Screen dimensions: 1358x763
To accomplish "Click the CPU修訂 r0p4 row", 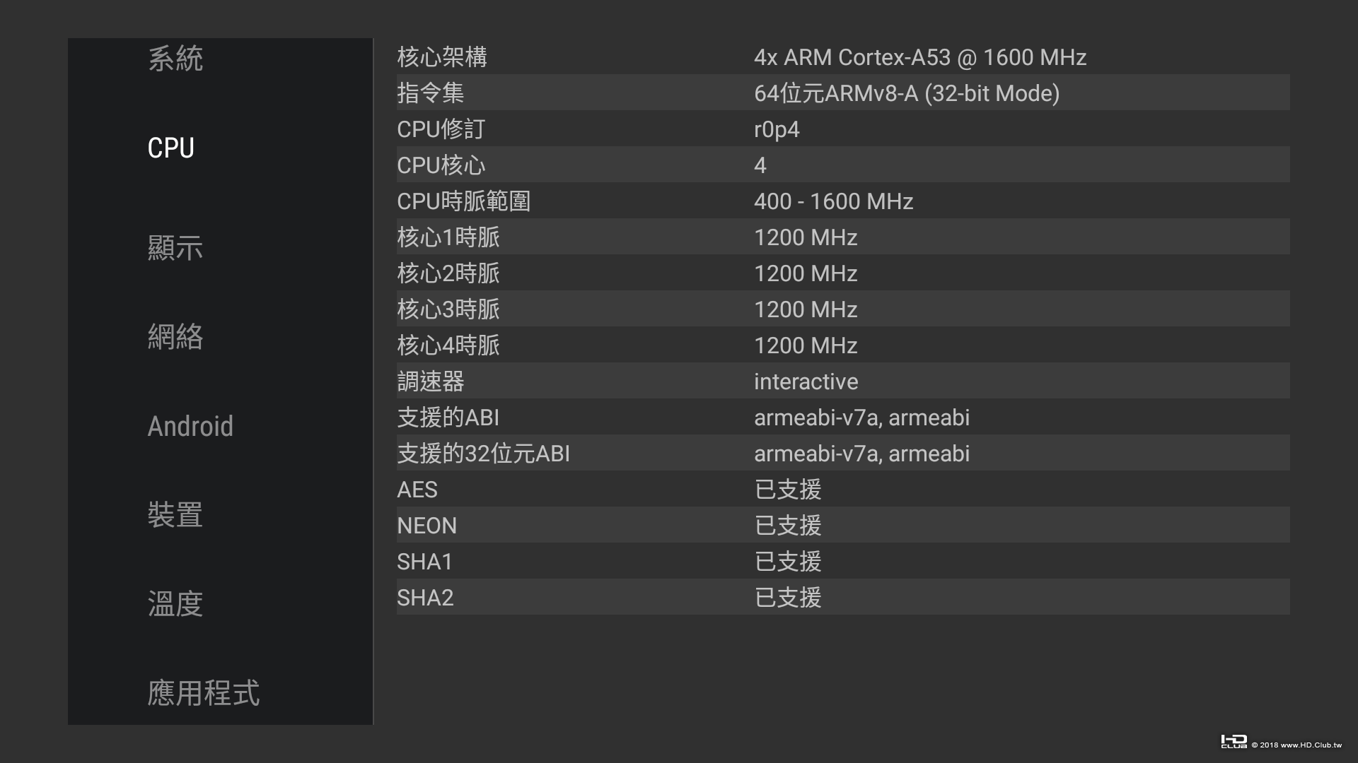I will click(x=842, y=129).
